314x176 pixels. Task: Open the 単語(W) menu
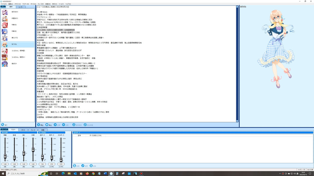pos(48,4)
